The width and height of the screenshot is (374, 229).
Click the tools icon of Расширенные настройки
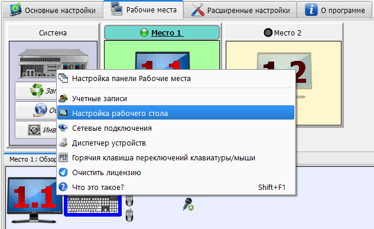(x=198, y=10)
